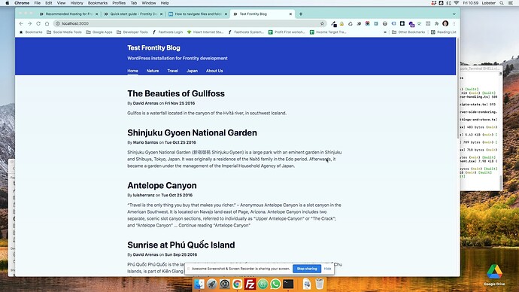Open the Apple menu
The image size is (519, 292).
point(8,3)
